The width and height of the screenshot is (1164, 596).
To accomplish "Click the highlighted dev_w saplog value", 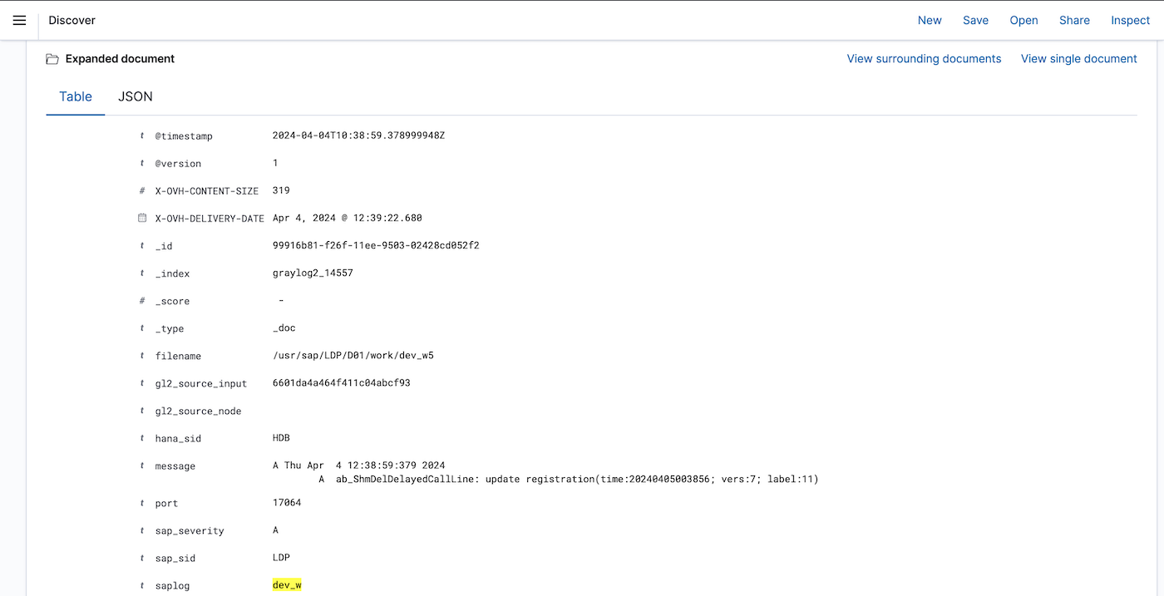I will (x=286, y=584).
